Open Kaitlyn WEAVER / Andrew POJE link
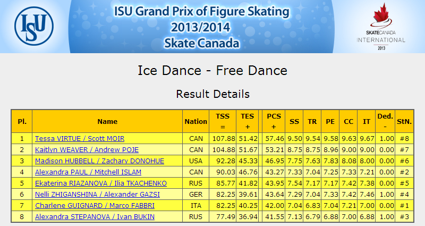Image resolution: width=425 pixels, height=226 pixels. coord(87,150)
